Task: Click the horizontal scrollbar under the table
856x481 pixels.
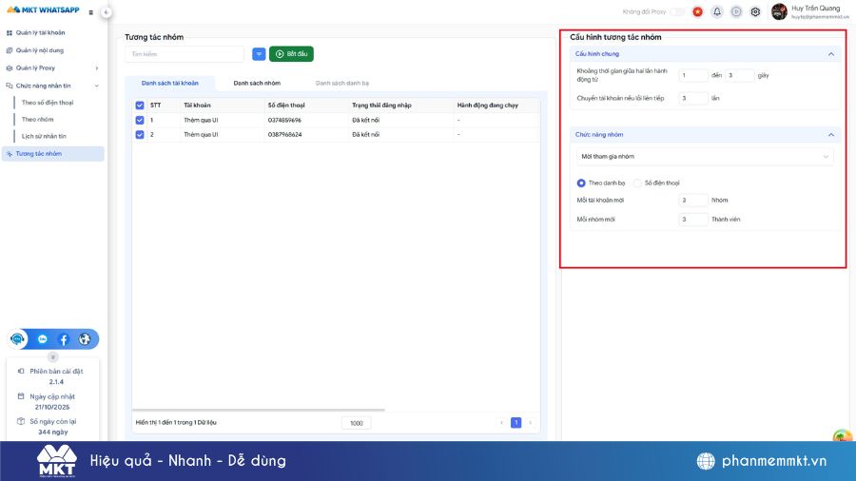Action: [257, 410]
